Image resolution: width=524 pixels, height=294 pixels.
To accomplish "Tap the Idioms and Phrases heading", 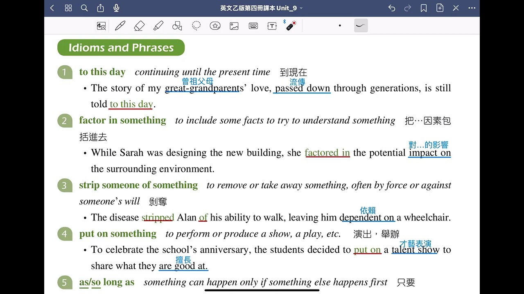I will pyautogui.click(x=121, y=48).
